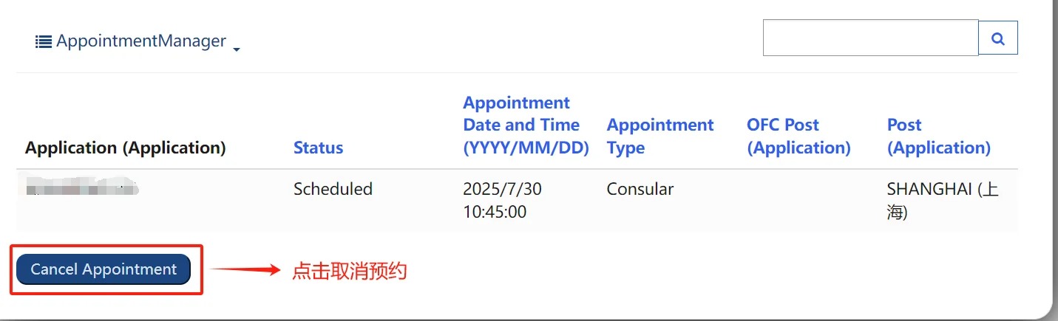Click the Scheduled status cell
Image resolution: width=1058 pixels, height=321 pixels.
pos(333,189)
